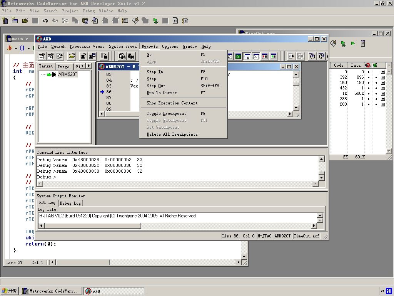Open popup arrow for row with Code 392
The width and height of the screenshot is (394, 296).
coord(383,77)
